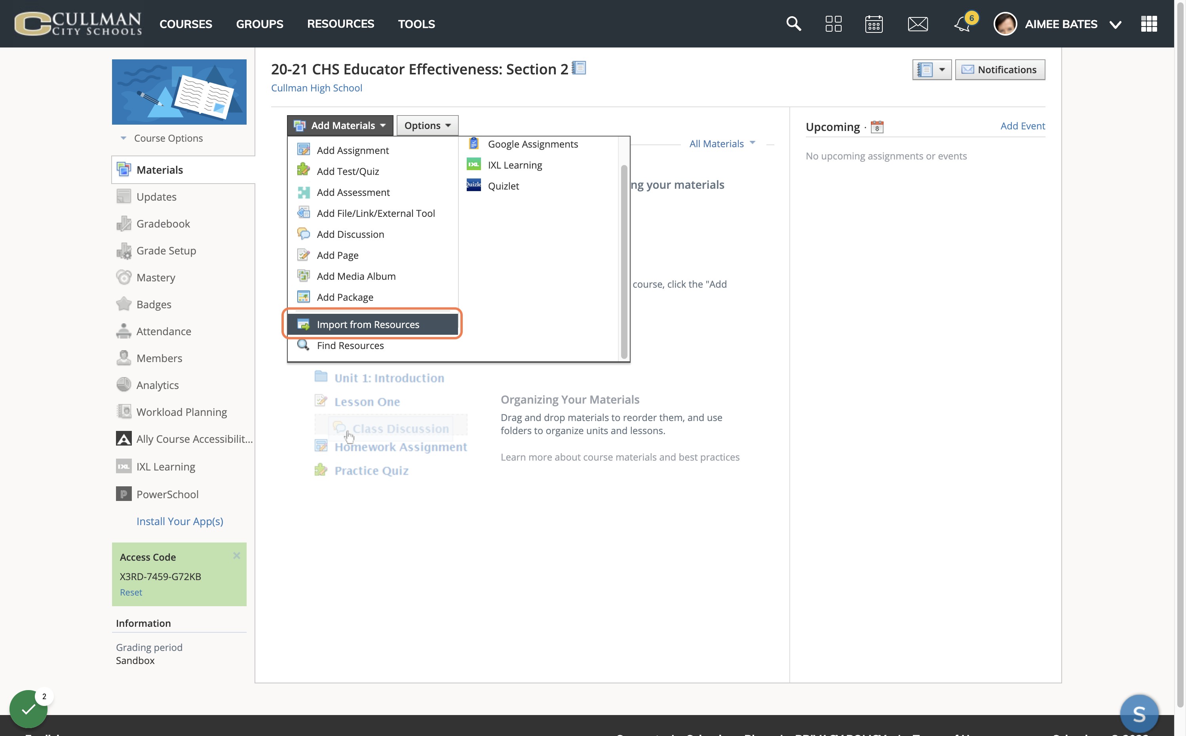Reset the course access code

(x=131, y=592)
